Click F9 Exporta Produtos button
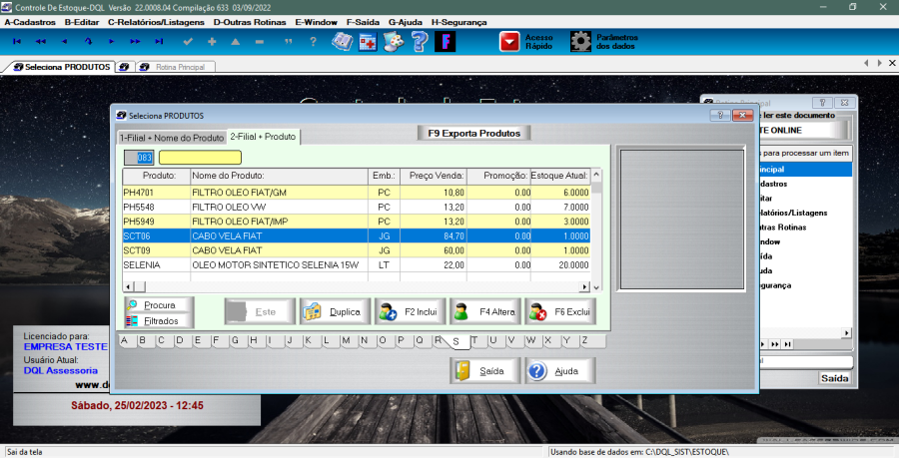899x458 pixels. 473,133
